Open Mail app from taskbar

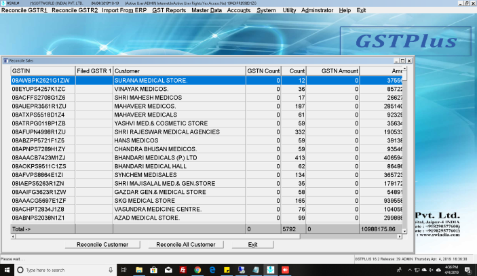[x=168, y=270]
